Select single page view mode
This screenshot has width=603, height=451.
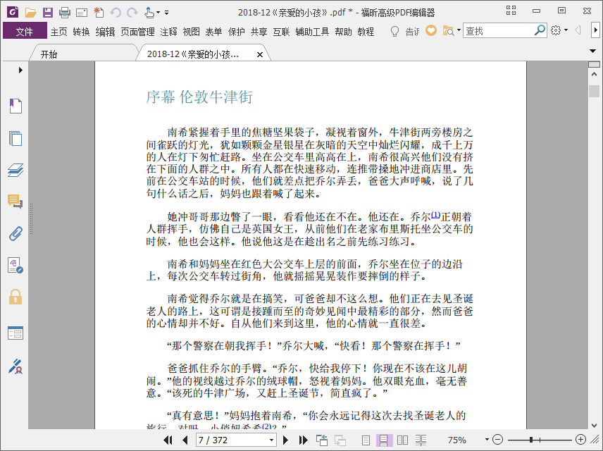pyautogui.click(x=366, y=440)
